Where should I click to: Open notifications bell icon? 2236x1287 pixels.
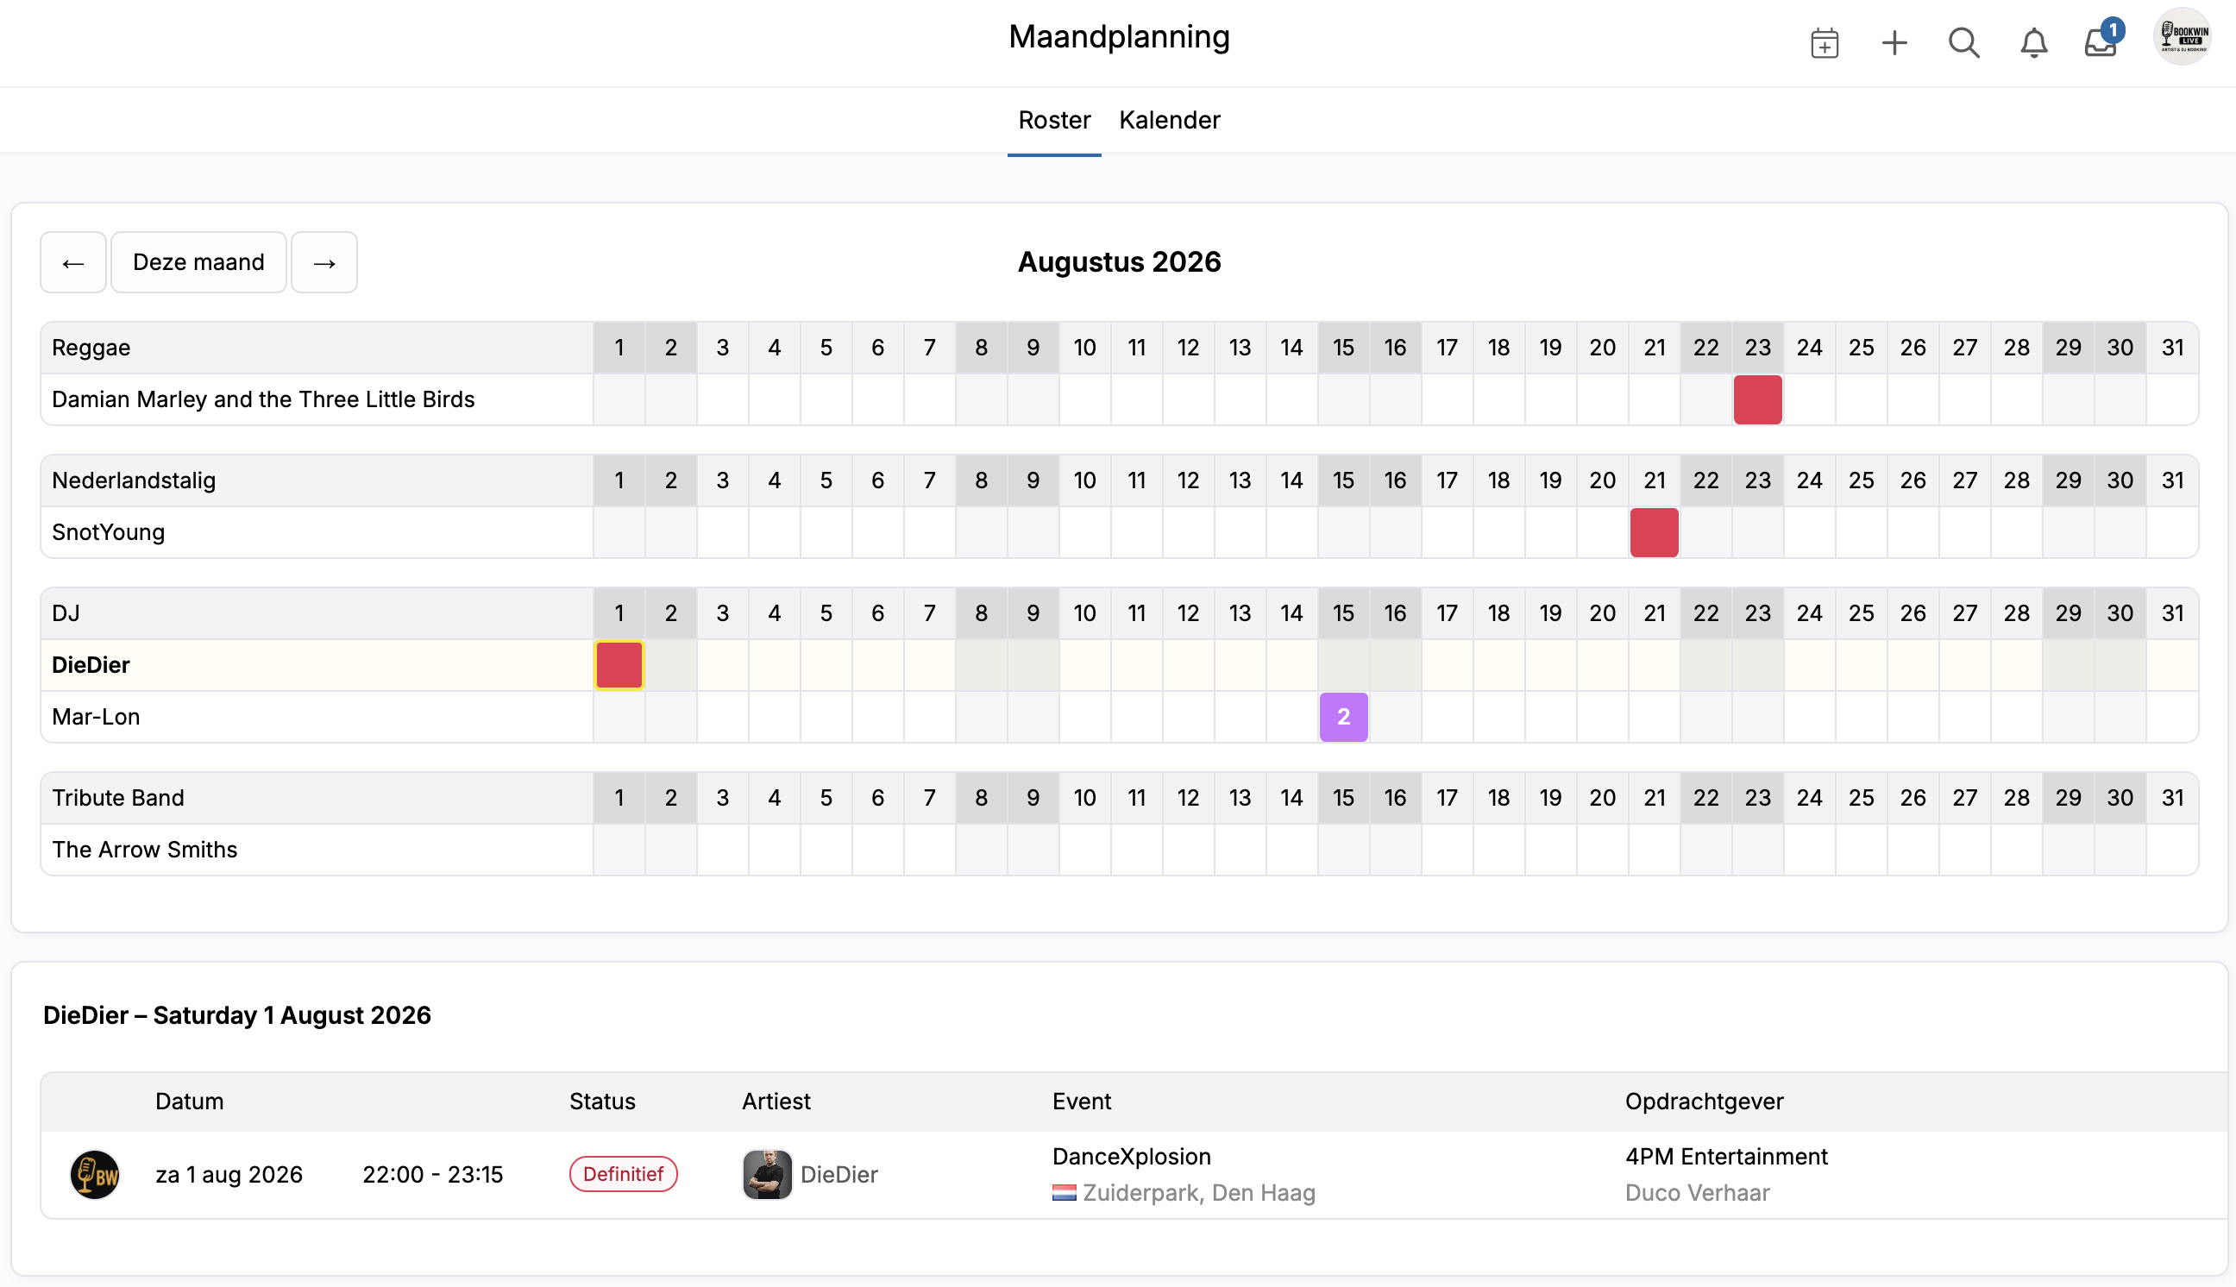(2033, 42)
